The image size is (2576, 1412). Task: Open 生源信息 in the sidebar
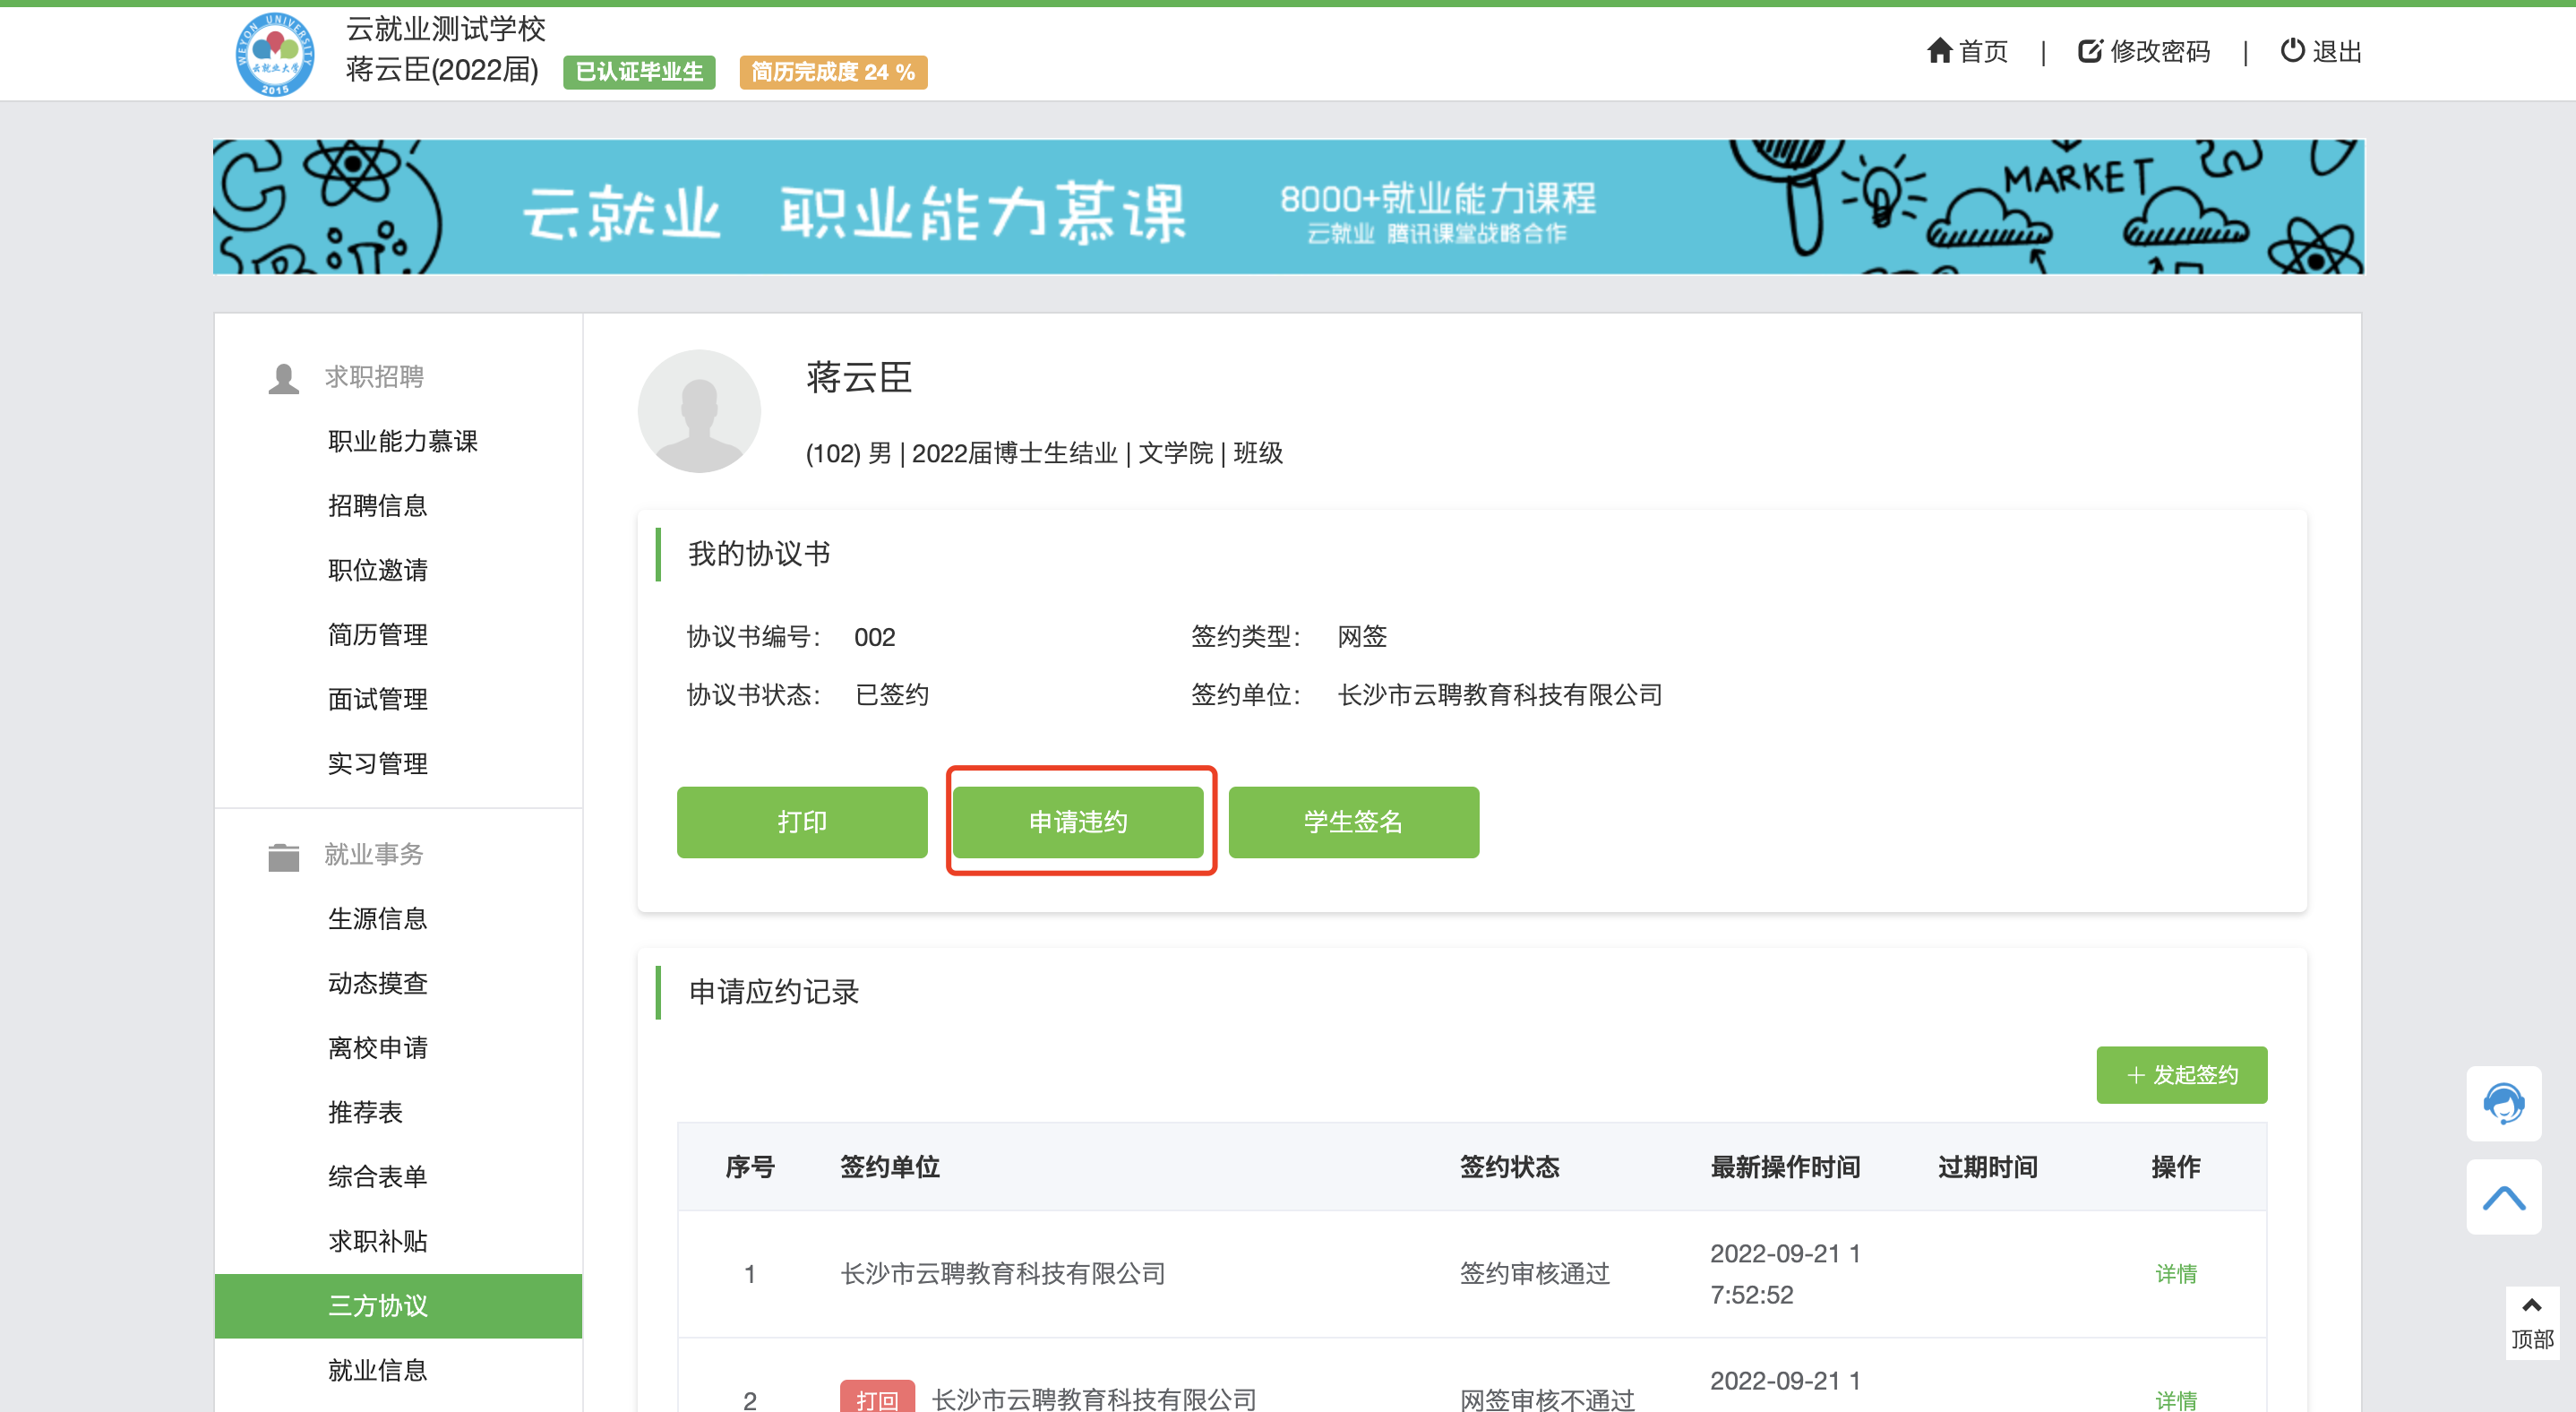pyautogui.click(x=377, y=918)
